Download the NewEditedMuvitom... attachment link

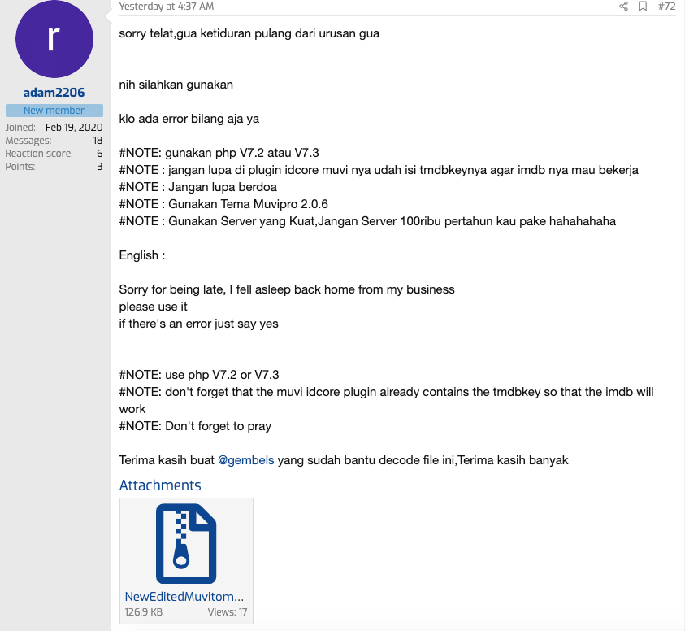click(184, 597)
